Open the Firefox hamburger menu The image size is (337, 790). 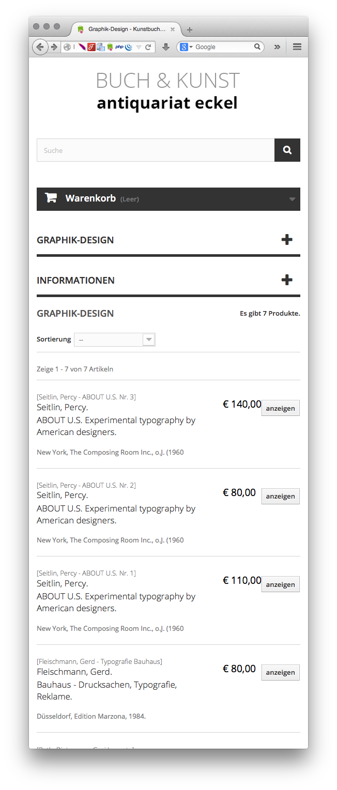pyautogui.click(x=297, y=47)
